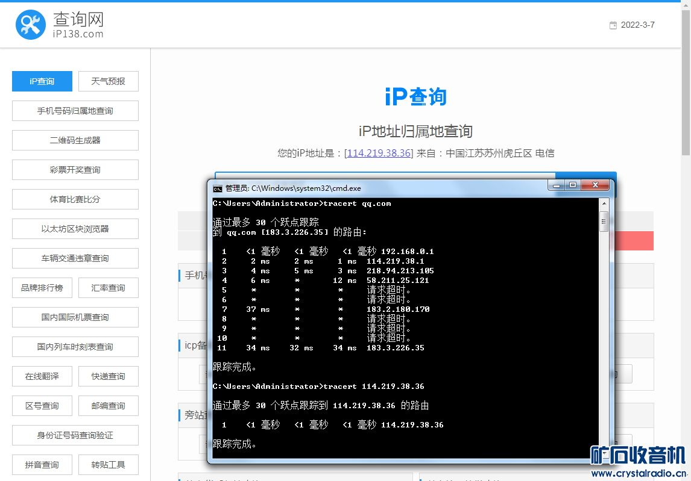This screenshot has height=481, width=691.
Task: Click hop address 192.168.0.1
Action: coord(408,252)
